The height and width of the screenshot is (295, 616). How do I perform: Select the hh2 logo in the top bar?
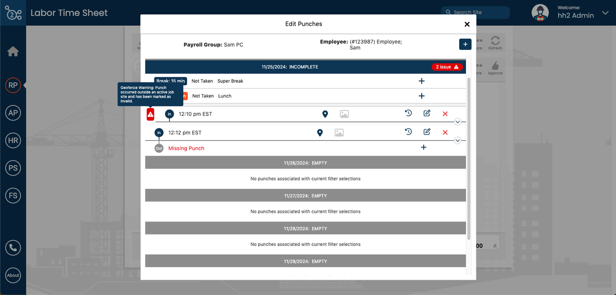pyautogui.click(x=13, y=12)
